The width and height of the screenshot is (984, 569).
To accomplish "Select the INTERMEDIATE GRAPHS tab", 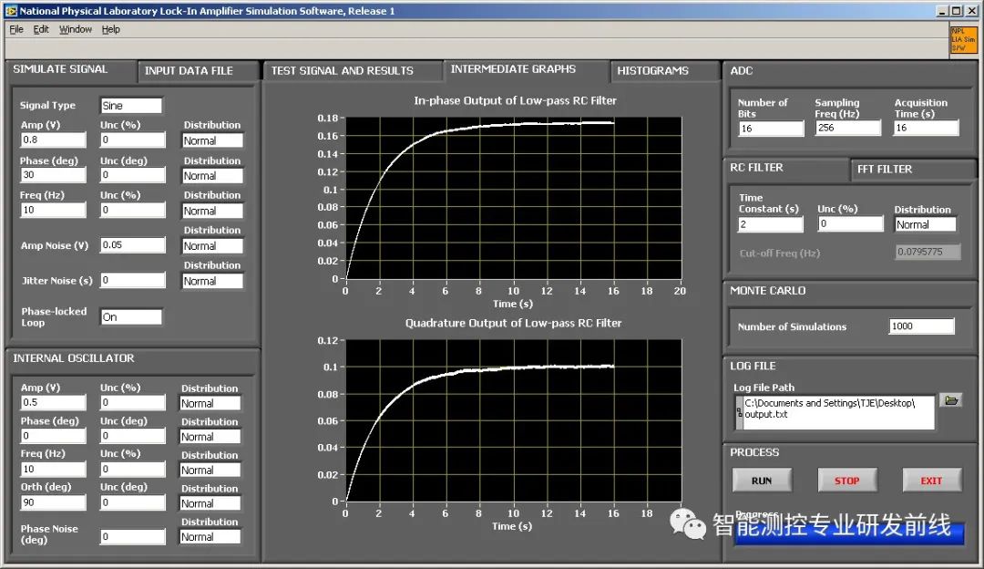I will pos(526,70).
